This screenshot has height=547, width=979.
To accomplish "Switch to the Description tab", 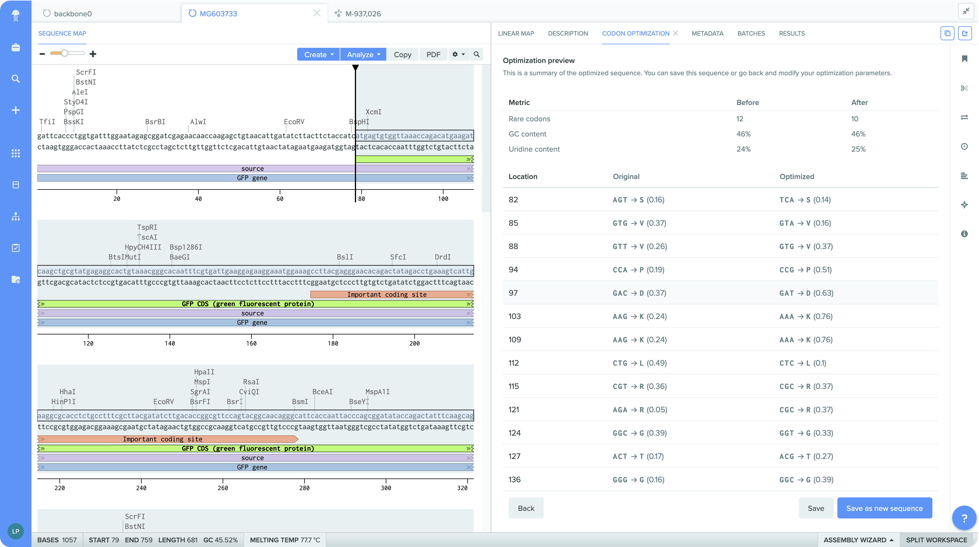I will pos(568,34).
